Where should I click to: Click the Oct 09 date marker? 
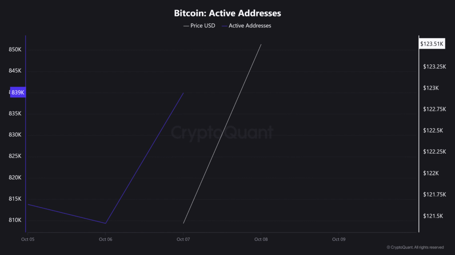pyautogui.click(x=339, y=240)
